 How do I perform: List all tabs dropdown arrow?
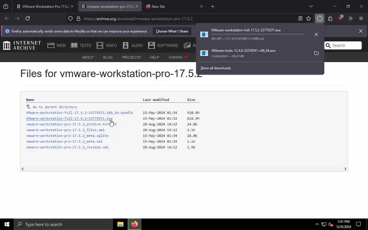click(311, 6)
